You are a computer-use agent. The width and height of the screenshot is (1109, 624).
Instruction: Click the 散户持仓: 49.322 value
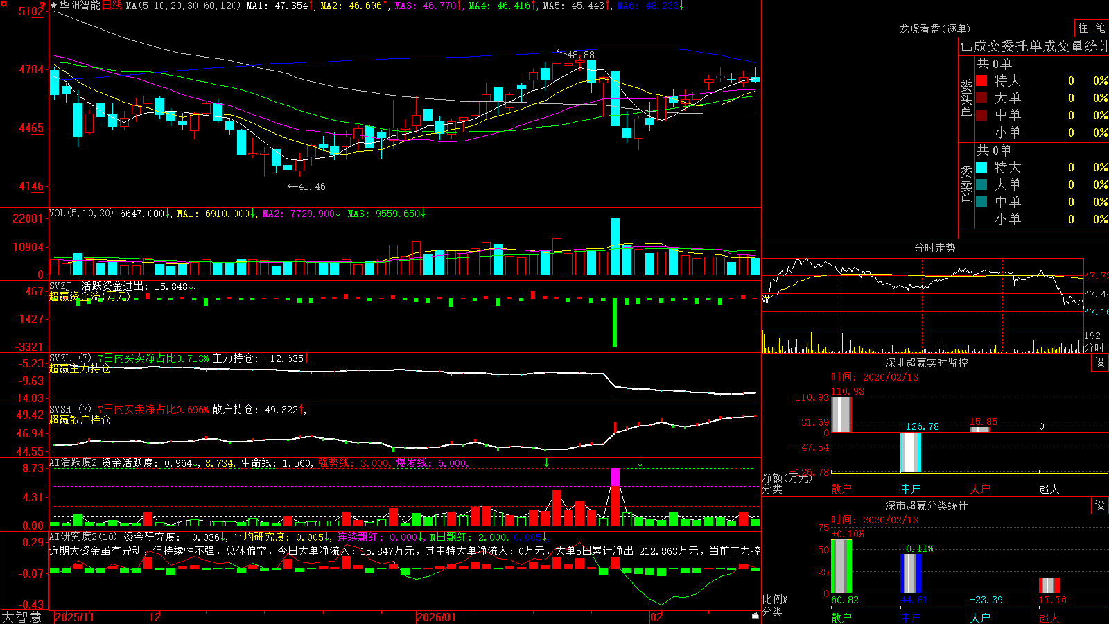255,410
